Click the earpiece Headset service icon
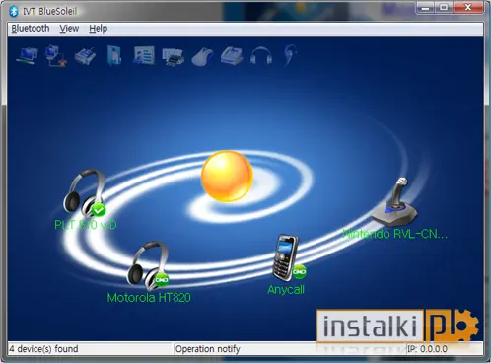491x363 pixels. point(290,56)
